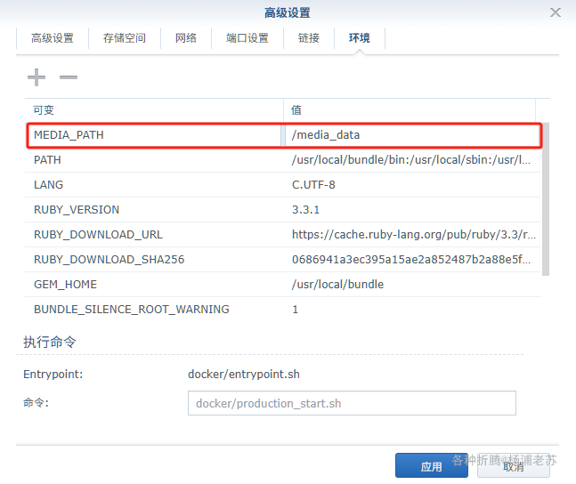Open the 网络 tab
This screenshot has width=576, height=484.
click(x=186, y=38)
